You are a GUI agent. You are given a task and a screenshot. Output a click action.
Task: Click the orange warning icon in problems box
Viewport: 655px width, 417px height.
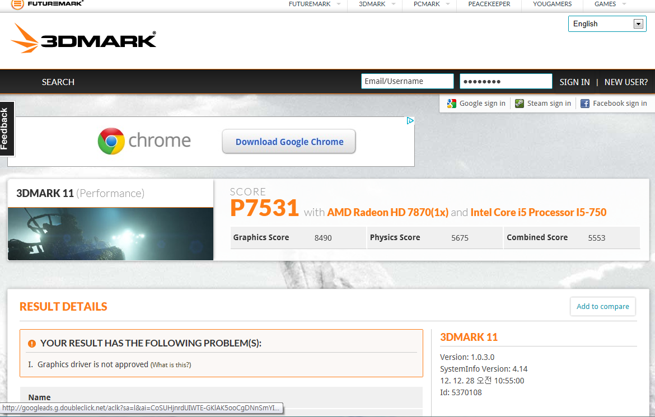(32, 344)
